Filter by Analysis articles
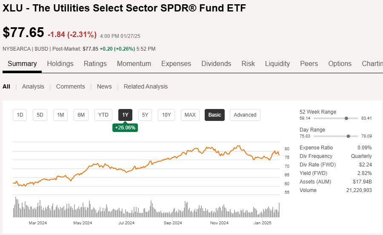 tap(33, 86)
